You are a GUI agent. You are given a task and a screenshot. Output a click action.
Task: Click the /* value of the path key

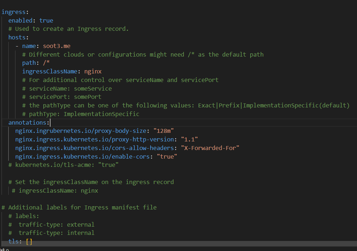(46, 63)
